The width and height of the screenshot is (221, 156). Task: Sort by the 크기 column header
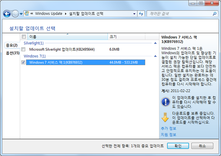(x=126, y=37)
